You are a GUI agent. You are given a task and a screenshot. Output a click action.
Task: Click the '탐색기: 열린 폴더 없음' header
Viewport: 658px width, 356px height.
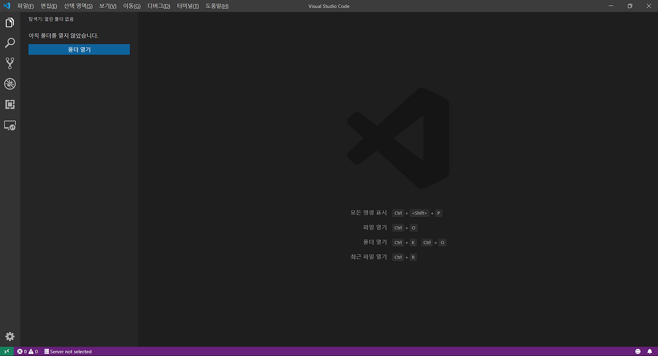[51, 19]
